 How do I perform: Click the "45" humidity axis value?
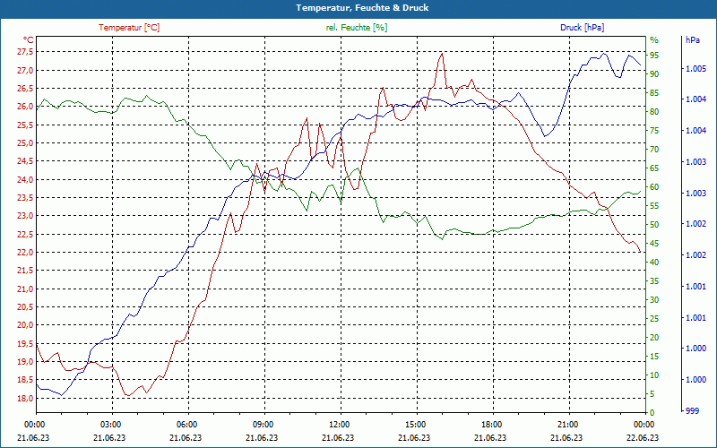654,244
